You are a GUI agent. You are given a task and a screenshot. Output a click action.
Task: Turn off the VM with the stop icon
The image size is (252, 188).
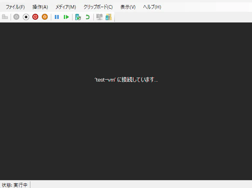click(26, 17)
